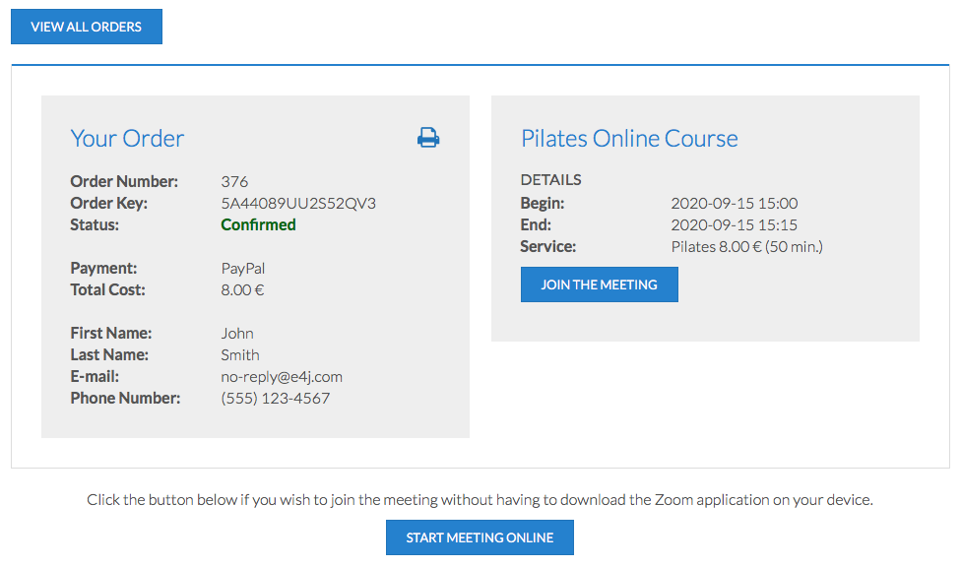This screenshot has width=961, height=567.
Task: Click the last name Smith
Action: 240,355
